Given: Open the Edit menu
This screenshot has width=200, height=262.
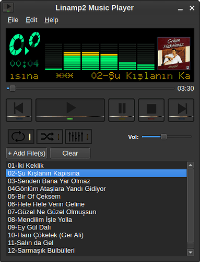Looking at the screenshot, I should pyautogui.click(x=31, y=20).
